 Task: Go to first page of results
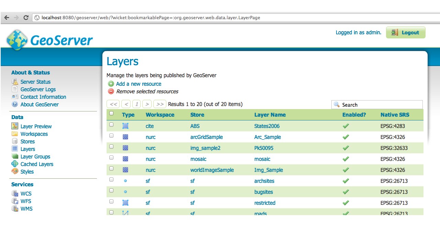pyautogui.click(x=113, y=104)
